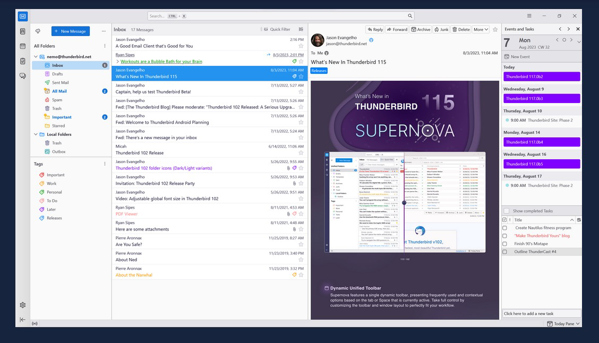599x343 pixels.
Task: Reply to the open message
Action: point(375,30)
